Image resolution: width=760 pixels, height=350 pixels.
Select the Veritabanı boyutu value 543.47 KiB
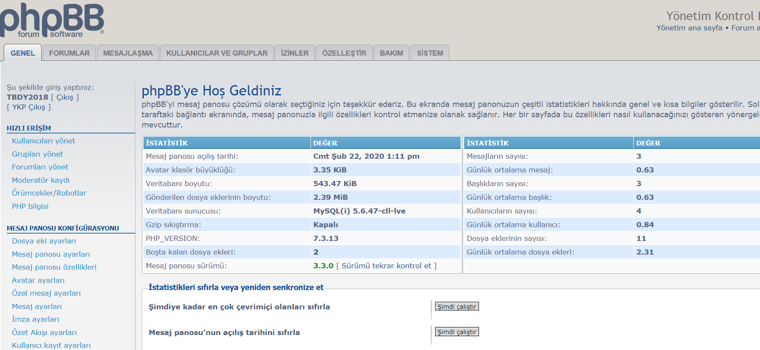click(x=335, y=184)
